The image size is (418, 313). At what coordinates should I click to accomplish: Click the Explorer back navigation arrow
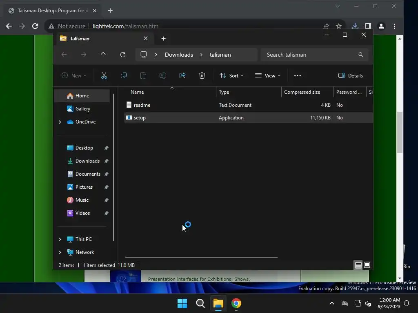tap(64, 55)
